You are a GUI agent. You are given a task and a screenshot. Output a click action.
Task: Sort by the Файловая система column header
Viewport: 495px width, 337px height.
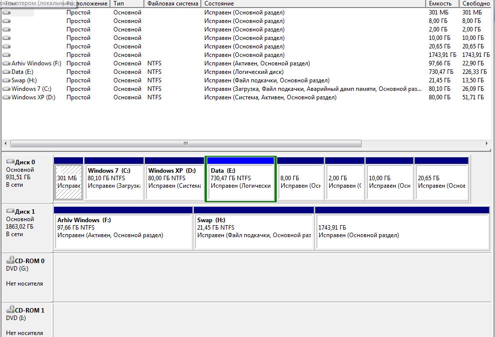pos(173,3)
